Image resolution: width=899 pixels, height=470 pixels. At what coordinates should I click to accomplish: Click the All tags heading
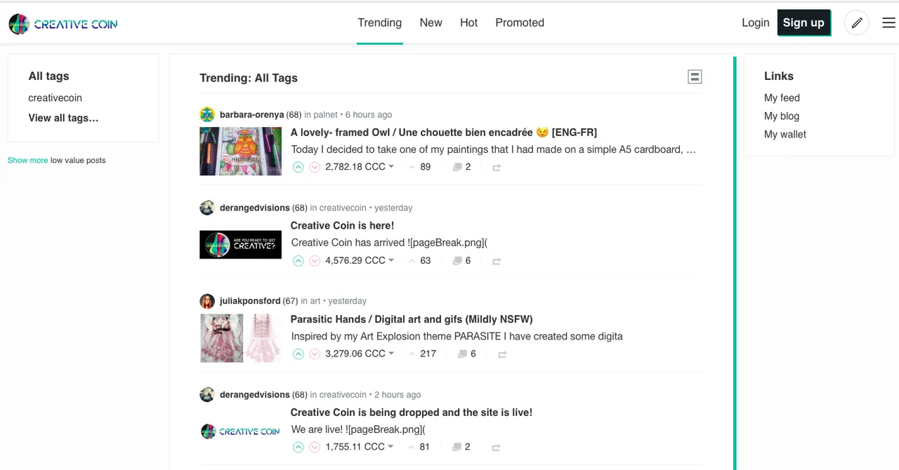click(x=48, y=76)
